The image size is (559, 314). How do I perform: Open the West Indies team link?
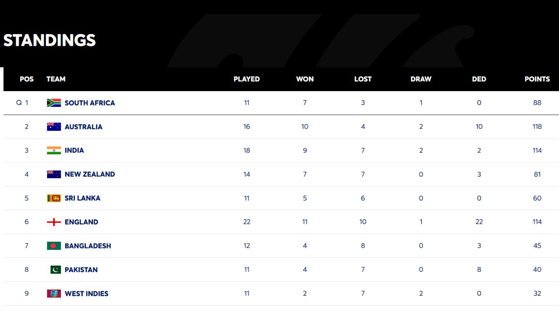86,294
